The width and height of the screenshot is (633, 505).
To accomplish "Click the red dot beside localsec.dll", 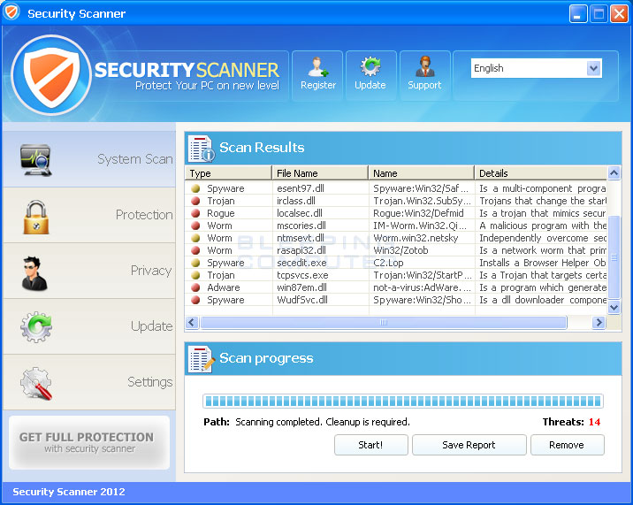I will click(195, 213).
